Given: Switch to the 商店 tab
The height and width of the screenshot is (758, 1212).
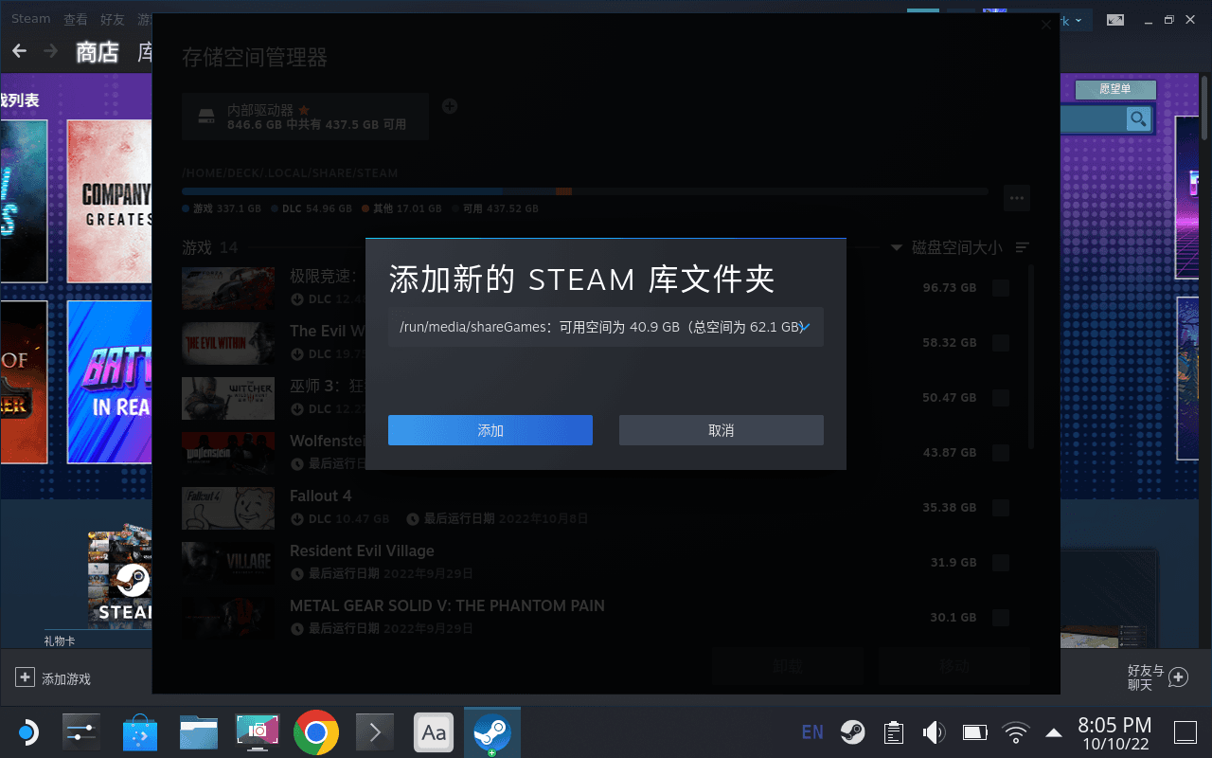Looking at the screenshot, I should click(x=98, y=52).
